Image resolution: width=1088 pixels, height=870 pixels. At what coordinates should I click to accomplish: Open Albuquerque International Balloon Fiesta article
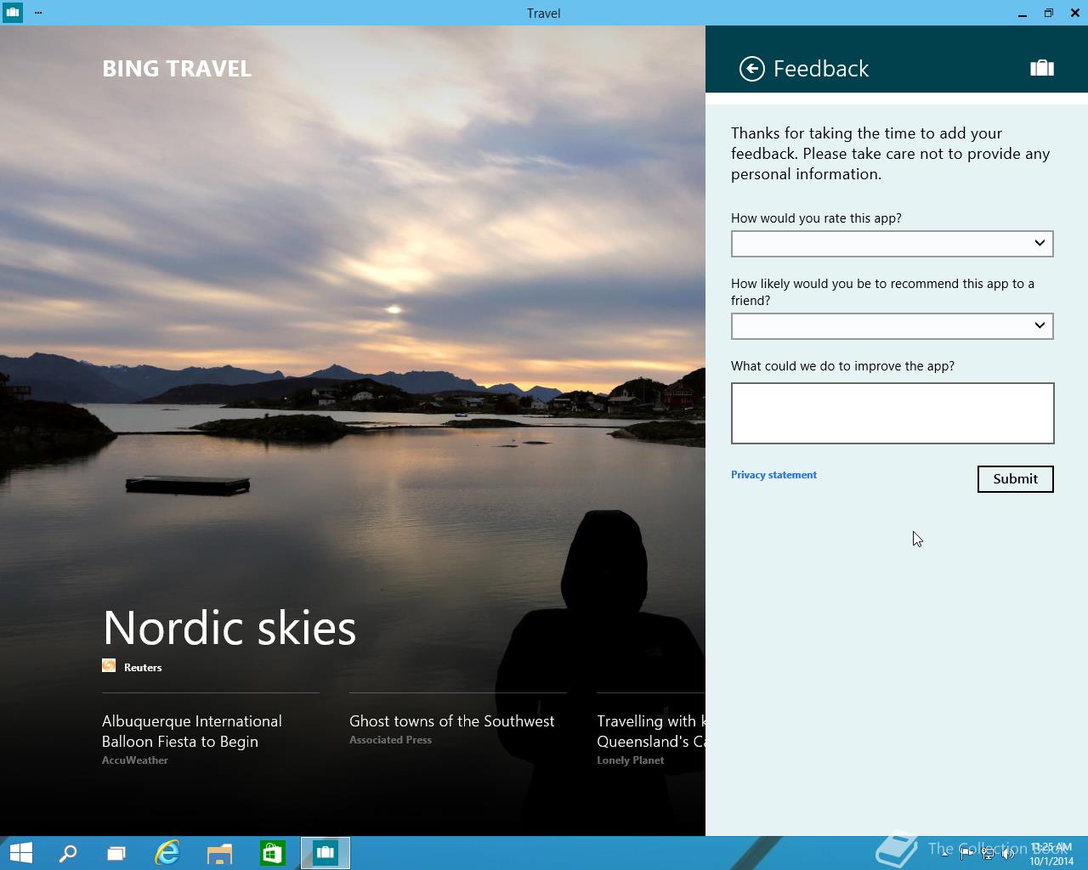[192, 732]
